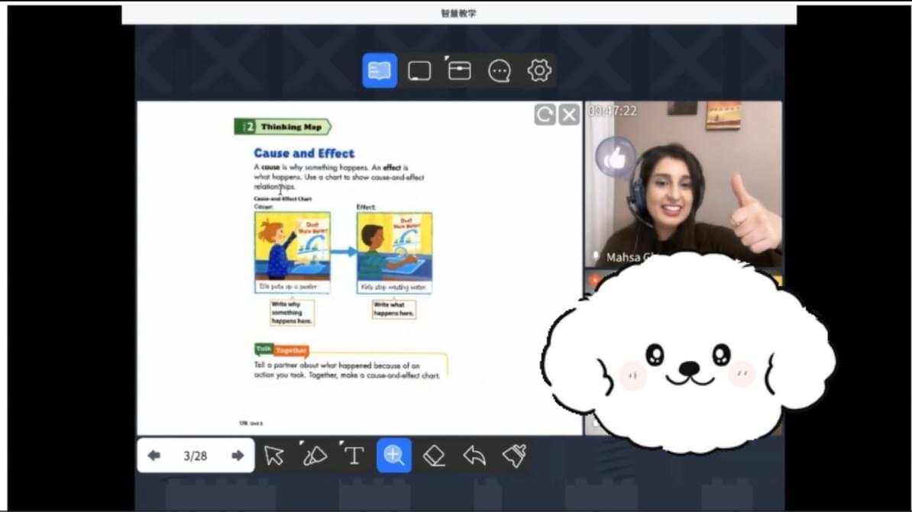
Task: Expand the highlighter pen tool options
Action: pos(314,456)
